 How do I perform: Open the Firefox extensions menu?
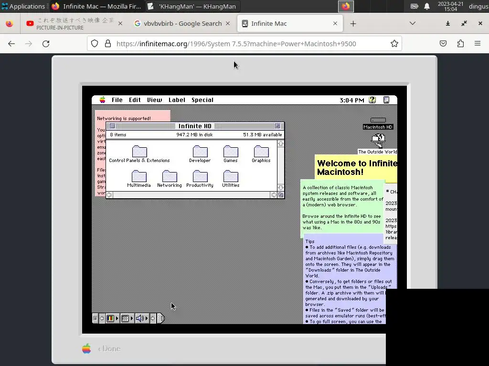(x=460, y=43)
